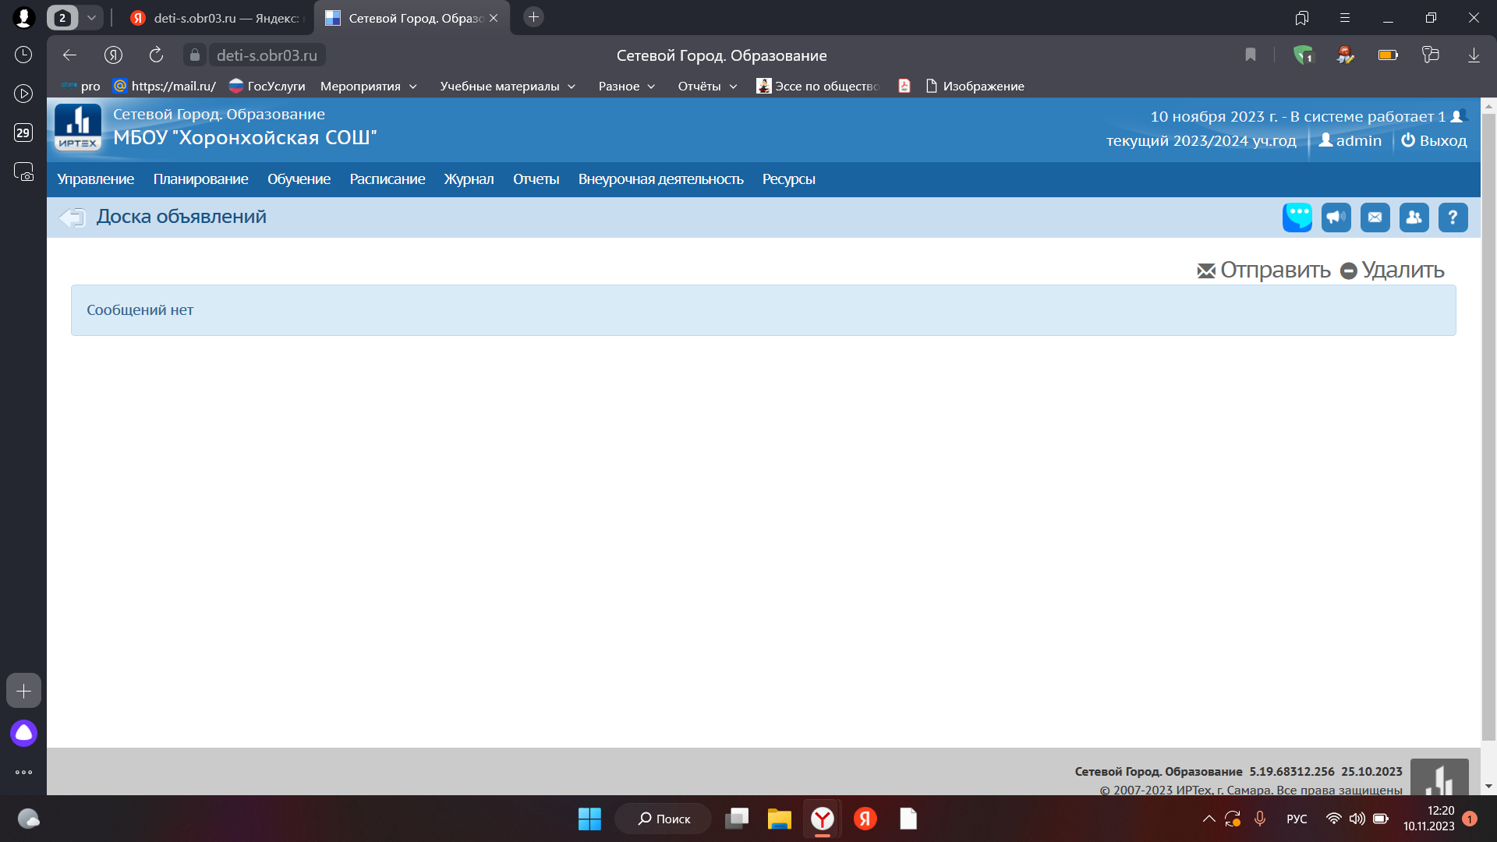This screenshot has width=1497, height=842.
Task: Open the Управление menu
Action: 95,179
